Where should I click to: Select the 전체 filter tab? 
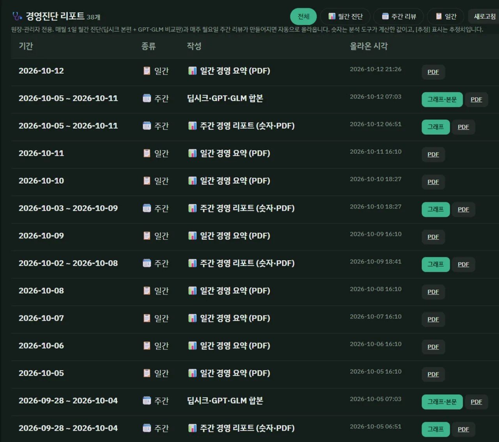(303, 16)
